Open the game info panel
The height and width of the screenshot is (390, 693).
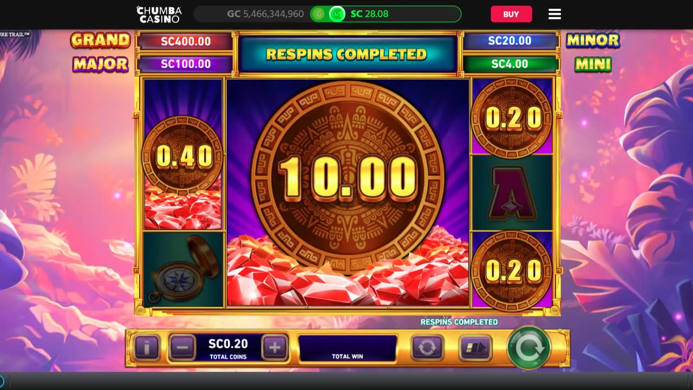coord(147,348)
